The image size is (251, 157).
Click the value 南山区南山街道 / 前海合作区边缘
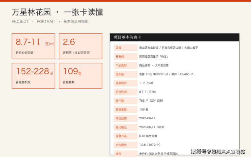160,48
